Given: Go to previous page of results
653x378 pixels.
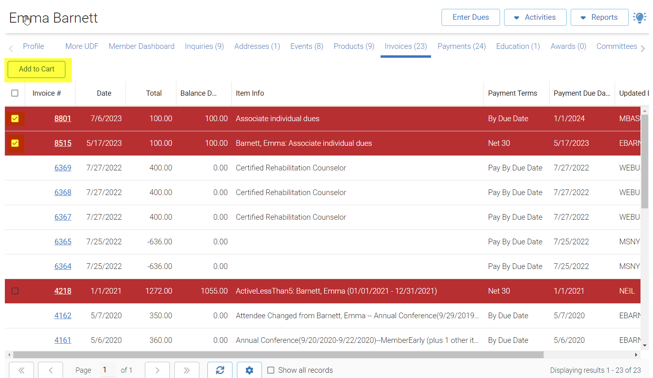Looking at the screenshot, I should [50, 370].
